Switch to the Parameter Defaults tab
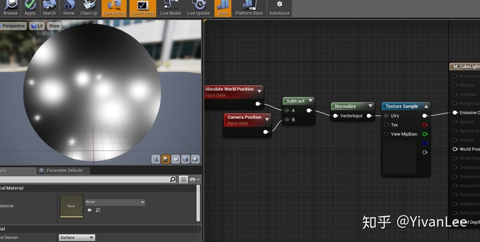Viewport: 480px width, 242px height. (63, 170)
